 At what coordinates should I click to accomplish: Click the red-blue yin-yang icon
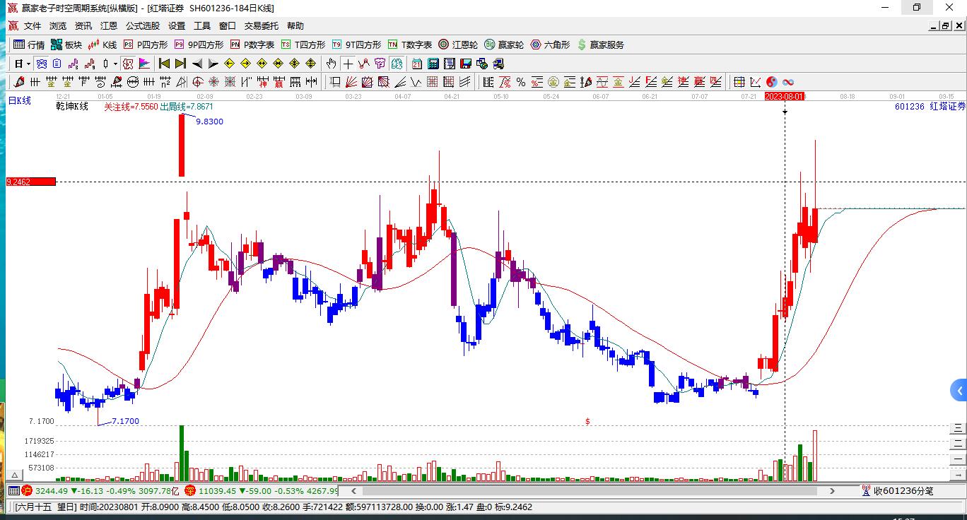[x=771, y=82]
